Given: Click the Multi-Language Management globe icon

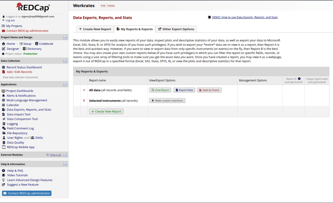Looking at the screenshot, I should pyautogui.click(x=3, y=100).
